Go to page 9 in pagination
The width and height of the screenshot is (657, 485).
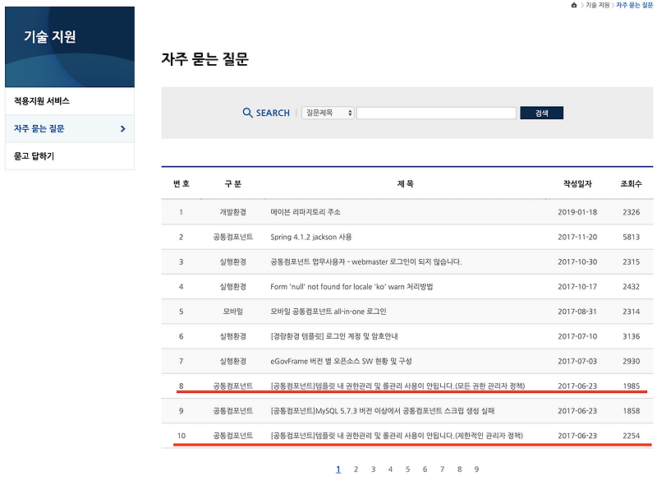pos(476,469)
